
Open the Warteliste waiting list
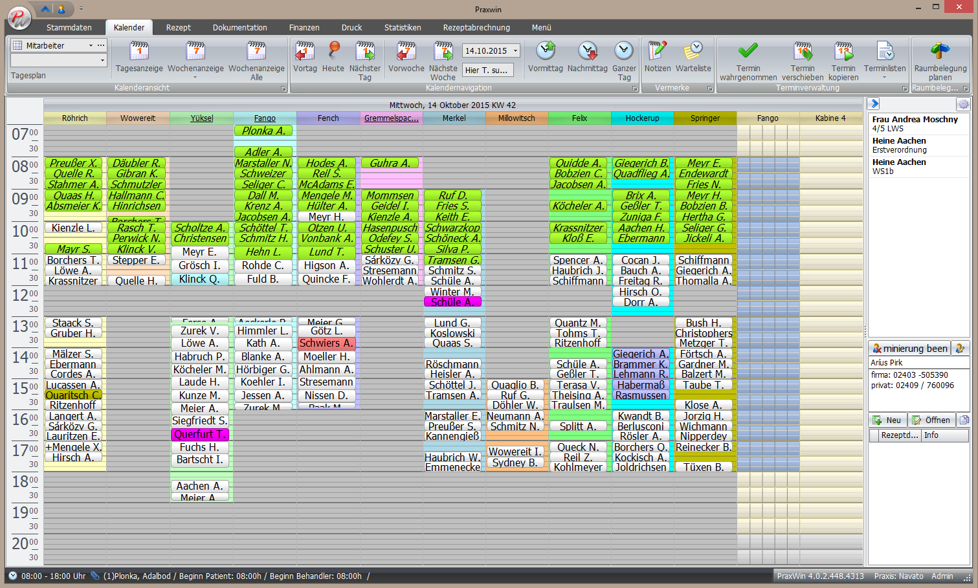pyautogui.click(x=693, y=58)
